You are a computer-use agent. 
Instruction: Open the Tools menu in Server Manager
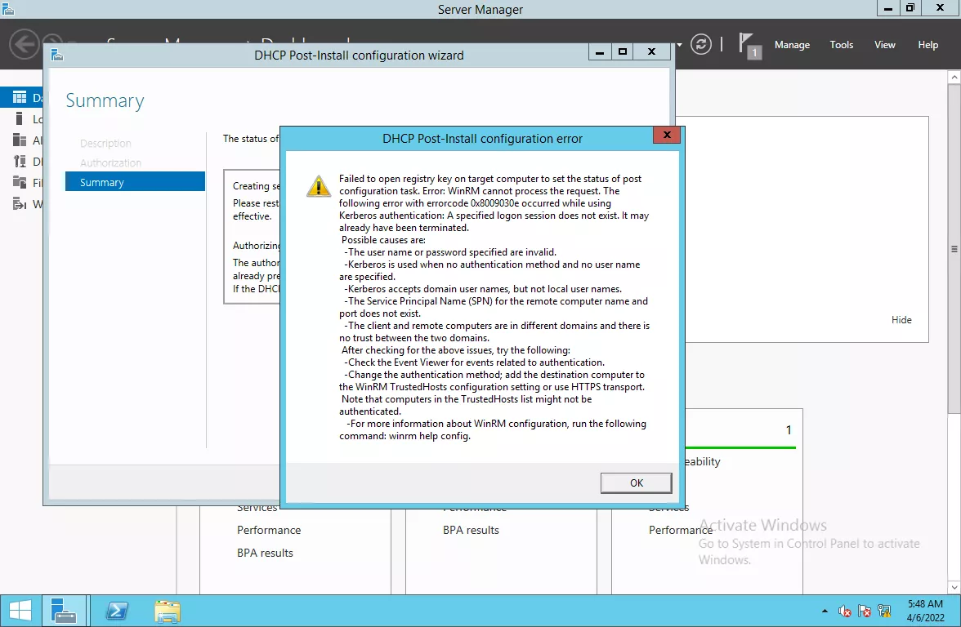[842, 45]
